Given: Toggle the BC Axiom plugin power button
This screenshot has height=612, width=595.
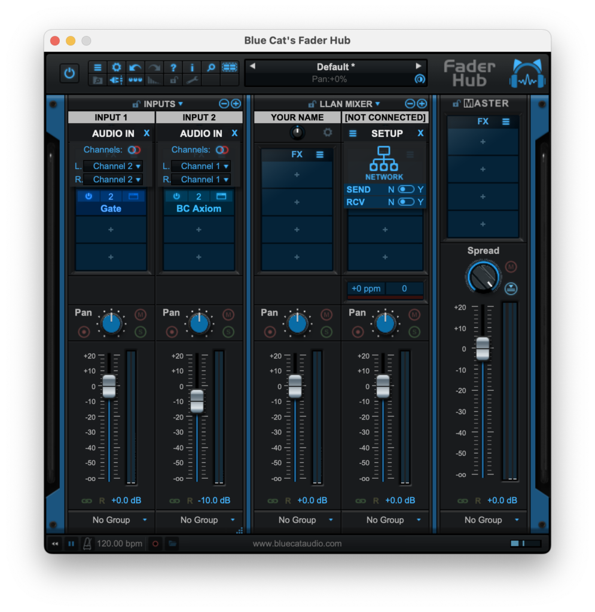Looking at the screenshot, I should 176,196.
